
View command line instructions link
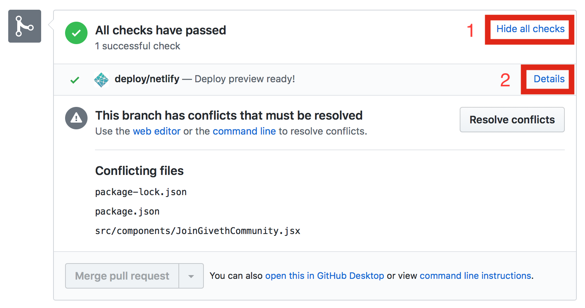[x=475, y=276]
